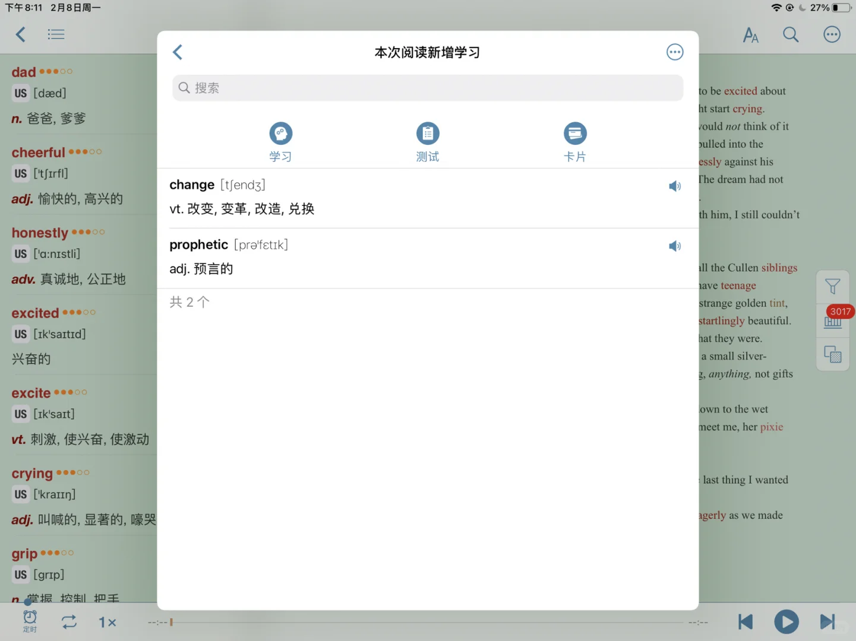Open word list with 3017 badge

[x=833, y=321]
